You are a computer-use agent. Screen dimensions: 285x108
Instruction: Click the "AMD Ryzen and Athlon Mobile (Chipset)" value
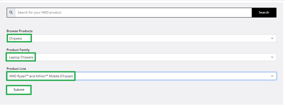coord(41,76)
